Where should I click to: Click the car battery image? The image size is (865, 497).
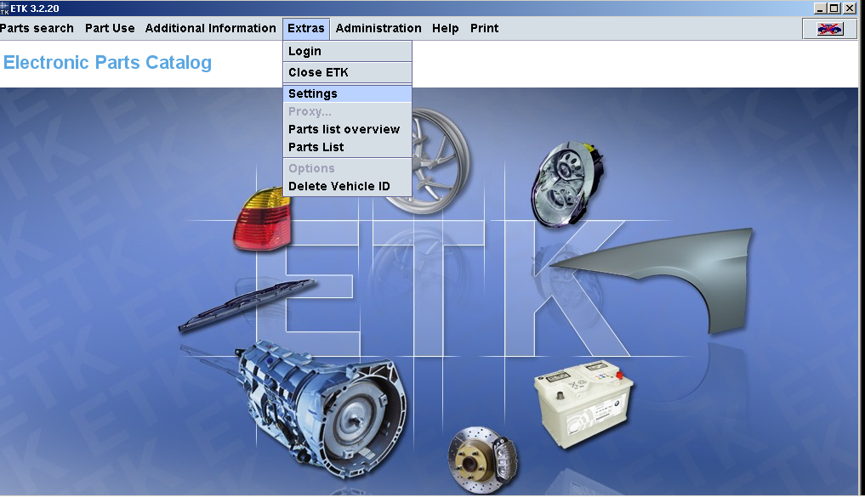(x=583, y=409)
